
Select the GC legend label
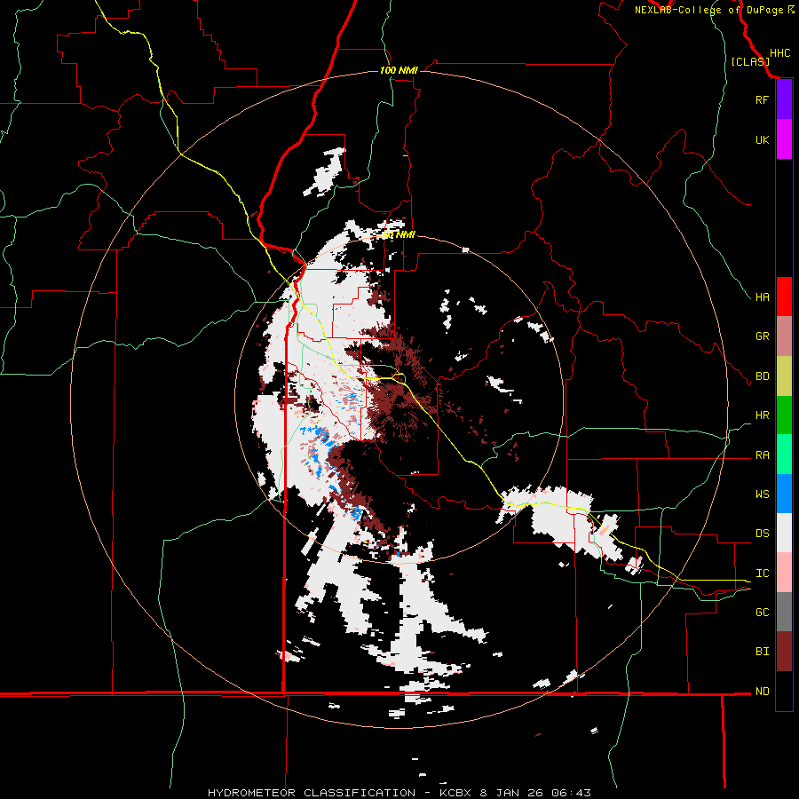tap(762, 613)
